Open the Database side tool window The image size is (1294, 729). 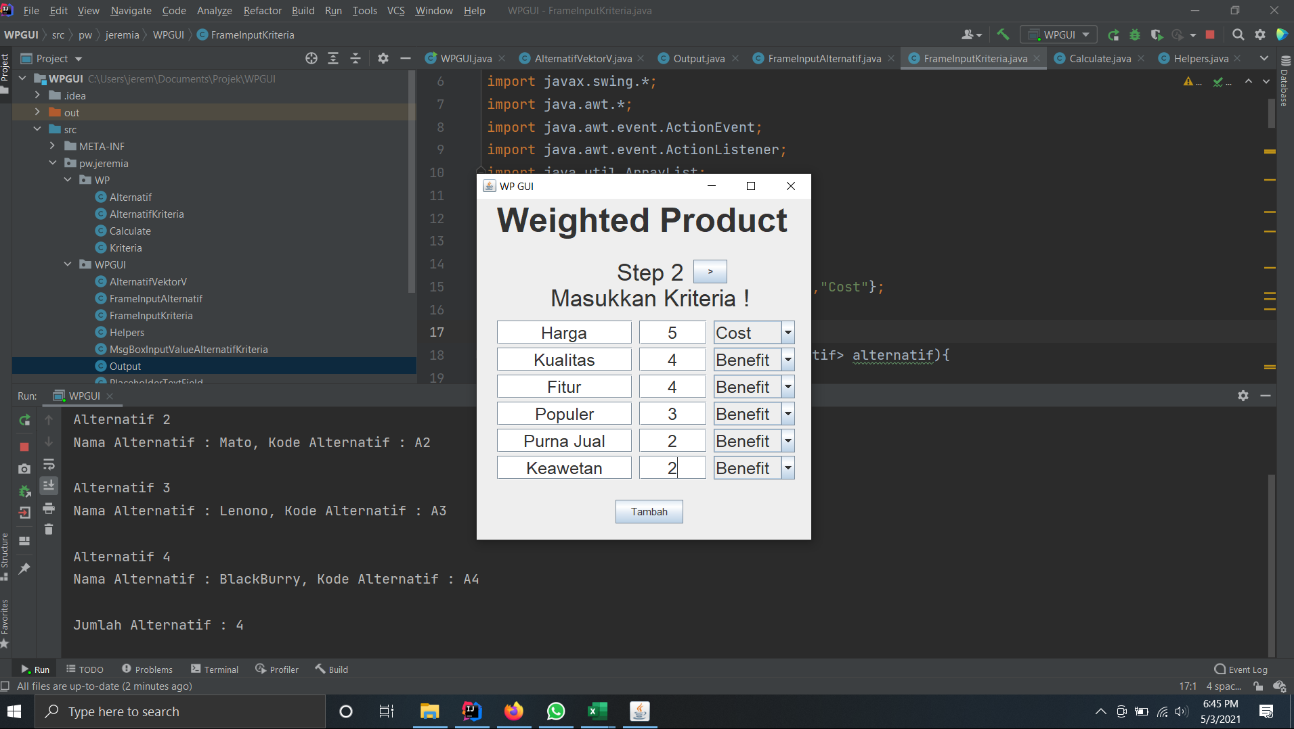[1285, 81]
